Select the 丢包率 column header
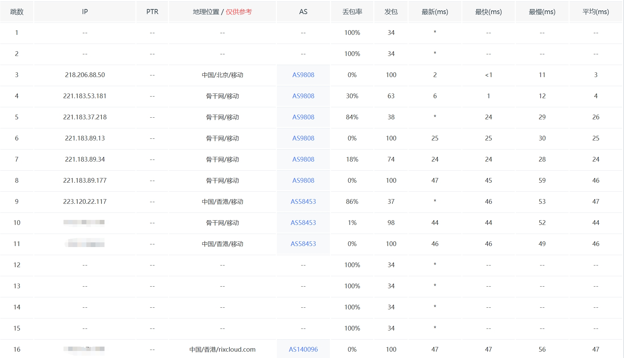The height and width of the screenshot is (358, 624). pos(352,12)
